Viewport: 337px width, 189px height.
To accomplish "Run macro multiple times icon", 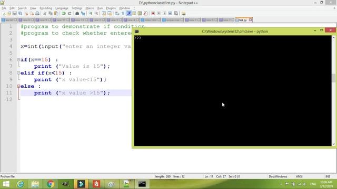I will [170, 14].
